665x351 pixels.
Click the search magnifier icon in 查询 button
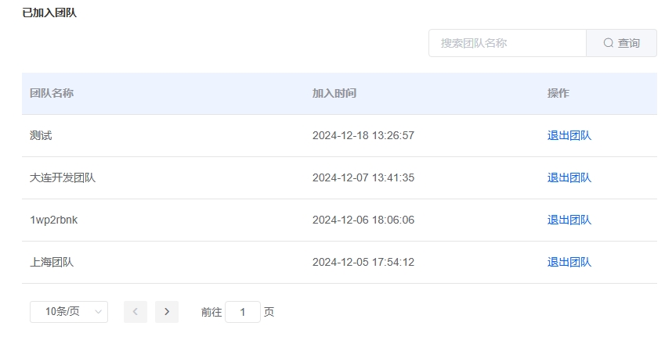pos(609,43)
